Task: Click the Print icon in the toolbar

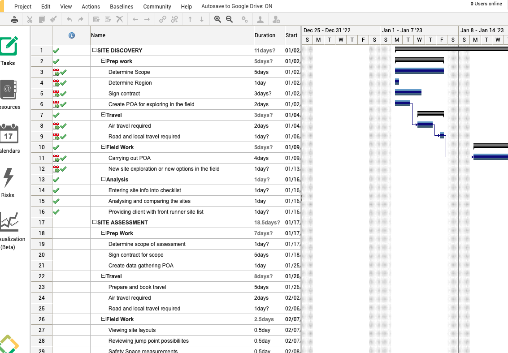Action: (14, 19)
